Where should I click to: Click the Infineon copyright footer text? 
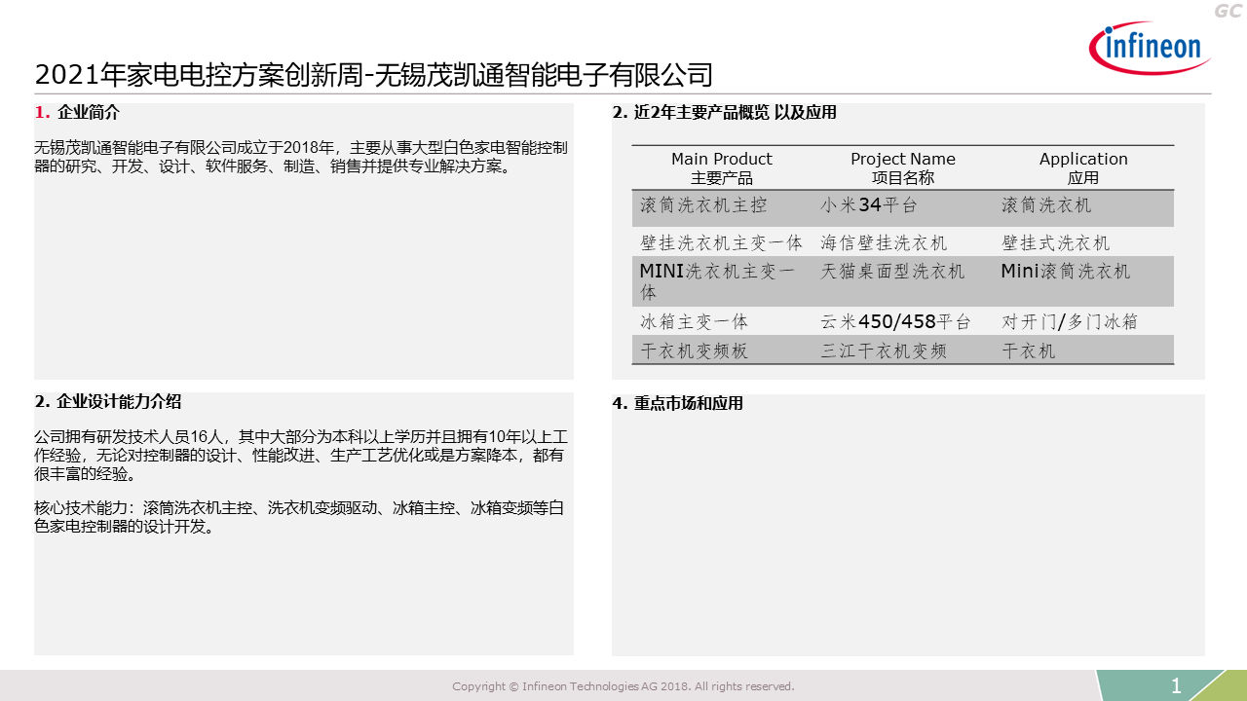click(623, 686)
